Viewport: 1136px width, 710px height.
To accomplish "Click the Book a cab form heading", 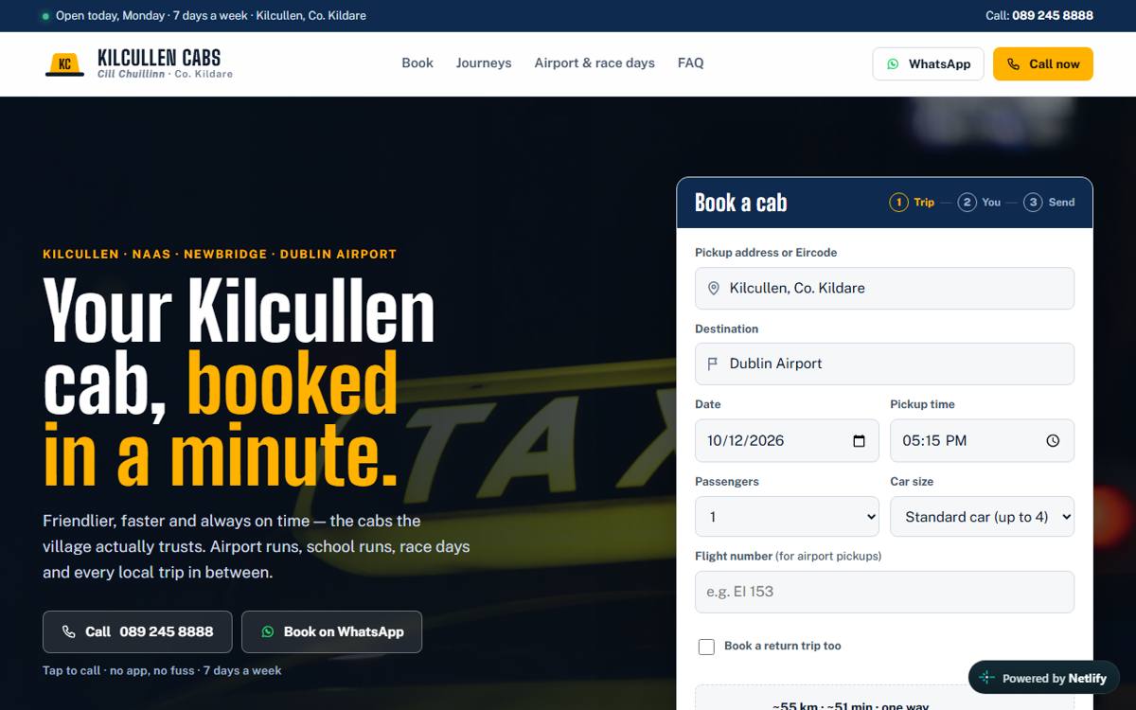I will click(741, 203).
